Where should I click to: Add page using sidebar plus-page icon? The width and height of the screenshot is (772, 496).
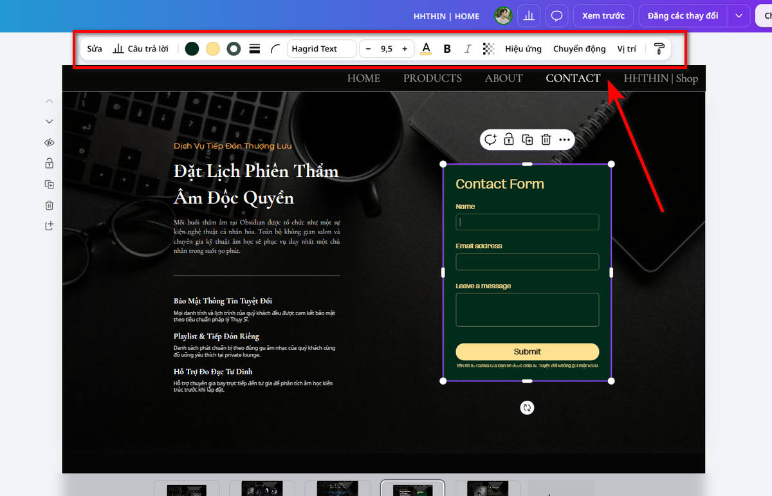coord(50,226)
